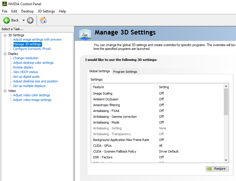The image size is (236, 181).
Task: Select the Image Scaling row
Action: coord(157,93)
